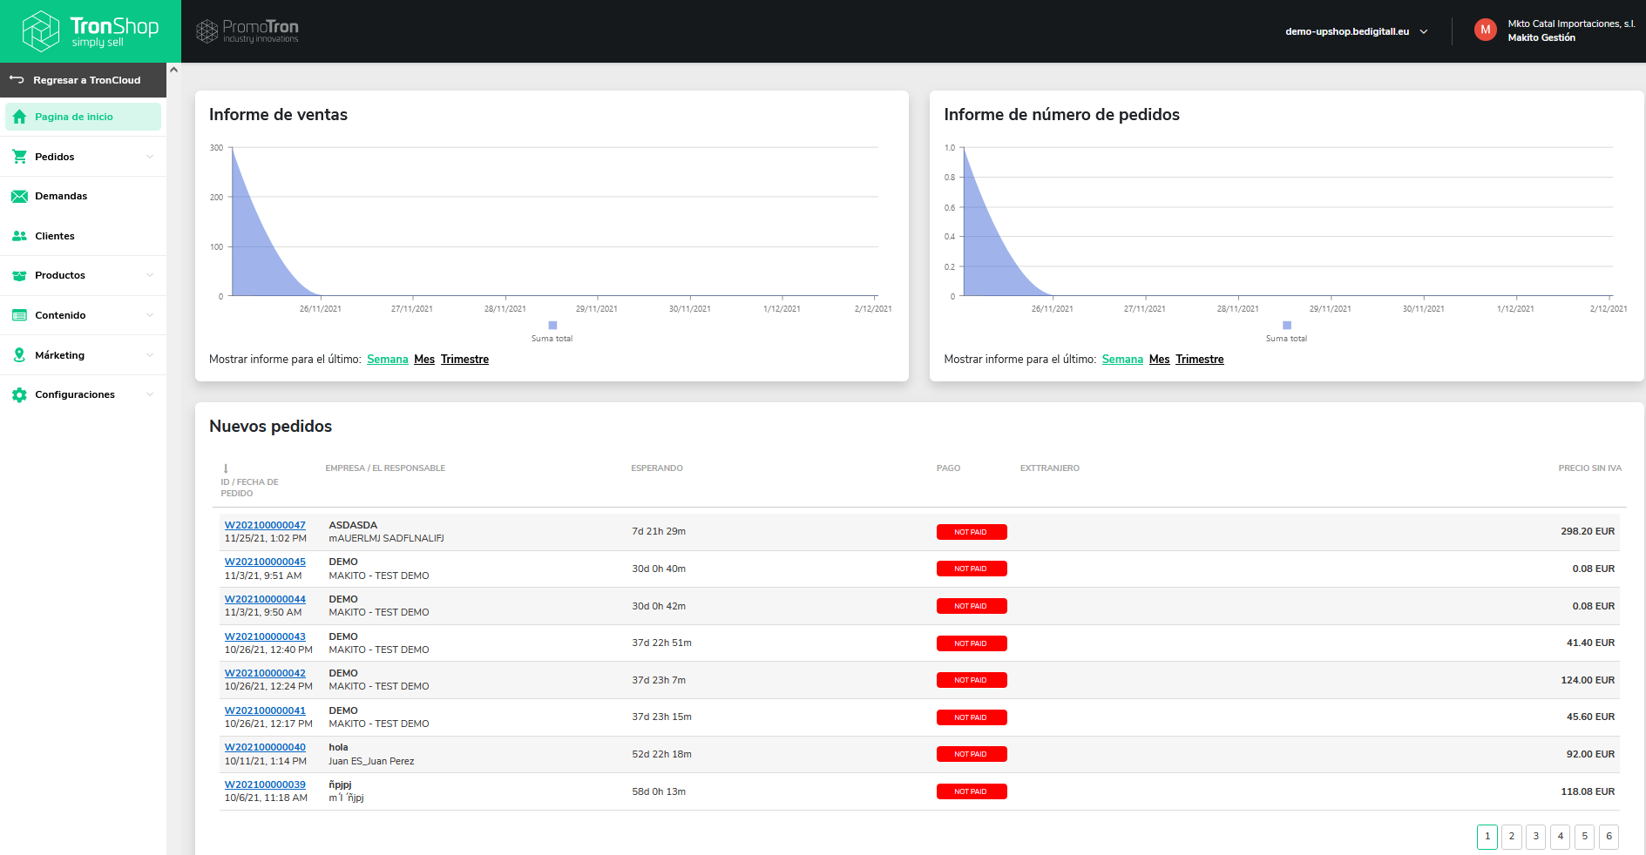The height and width of the screenshot is (855, 1646).
Task: Show sales report for Trimestre
Action: tap(464, 359)
